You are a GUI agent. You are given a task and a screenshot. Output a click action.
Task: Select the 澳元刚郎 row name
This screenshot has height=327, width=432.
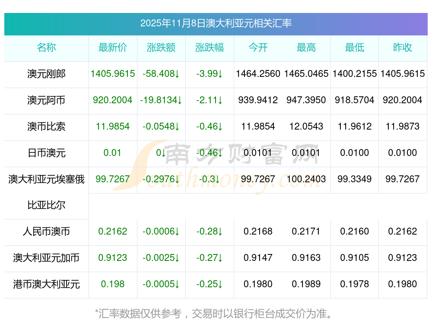(x=46, y=74)
